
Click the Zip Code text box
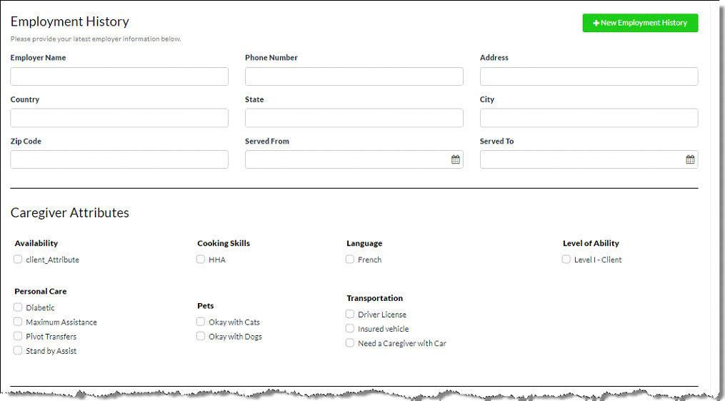[119, 159]
